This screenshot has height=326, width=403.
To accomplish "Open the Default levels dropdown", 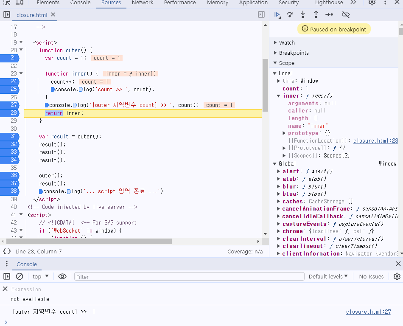I will 328,276.
